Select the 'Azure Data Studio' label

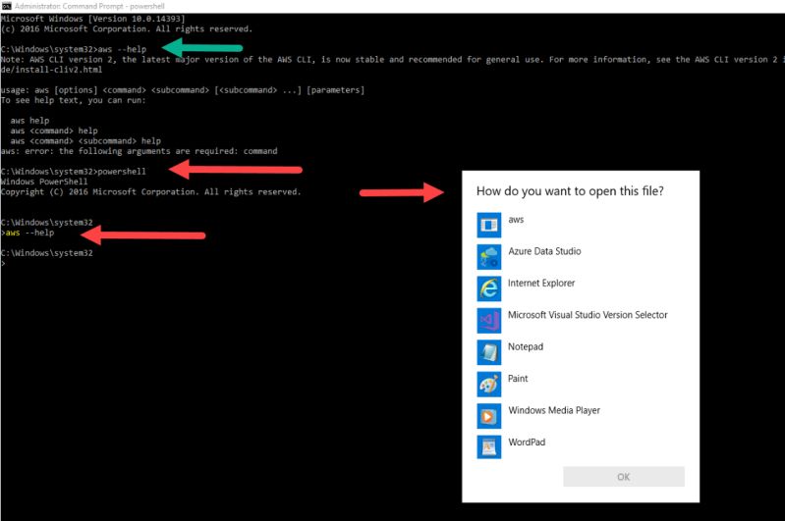[544, 251]
